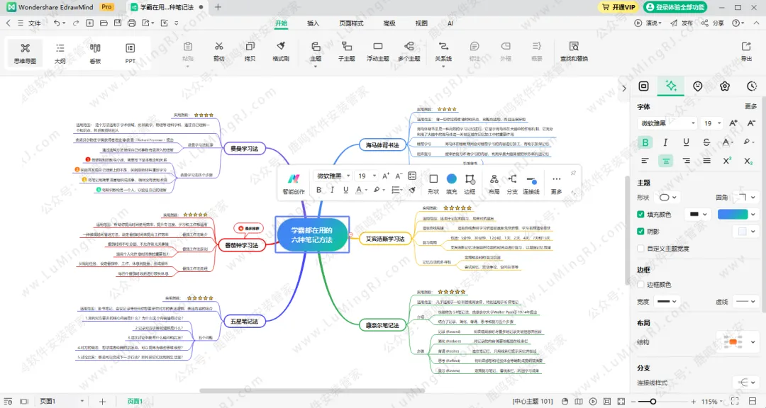Click the 浮动主题 floating topic icon
The height and width of the screenshot is (408, 766).
(x=377, y=50)
